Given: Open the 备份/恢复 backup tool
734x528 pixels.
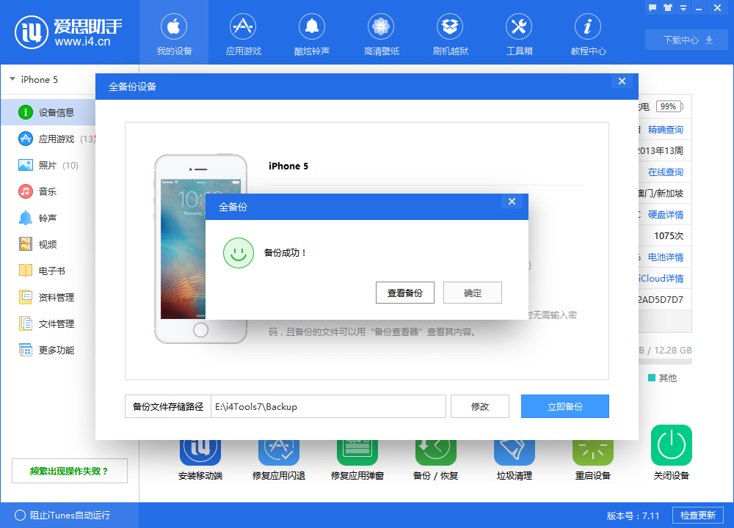Looking at the screenshot, I should 435,453.
